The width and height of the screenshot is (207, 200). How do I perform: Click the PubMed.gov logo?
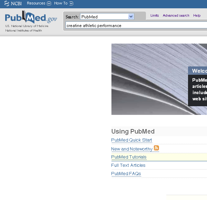pos(31,17)
